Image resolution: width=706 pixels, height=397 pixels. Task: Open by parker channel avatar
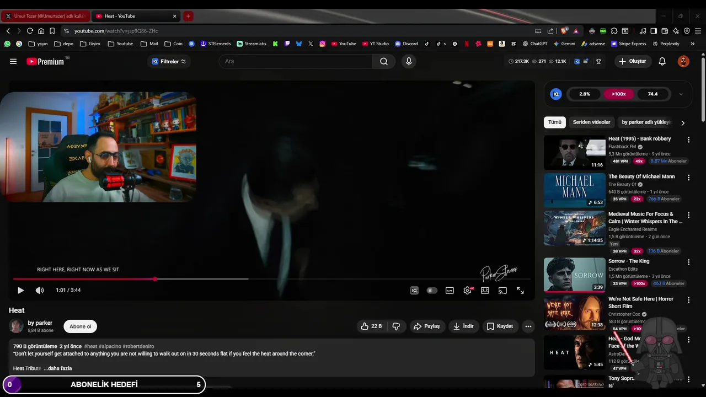click(16, 326)
